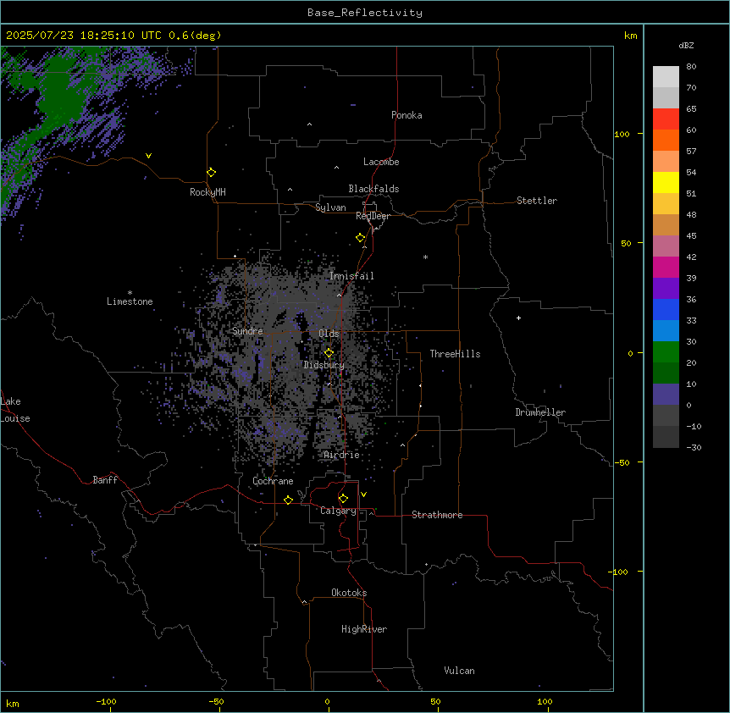The image size is (730, 713).
Task: Click the Didsbury town label
Action: pos(324,365)
